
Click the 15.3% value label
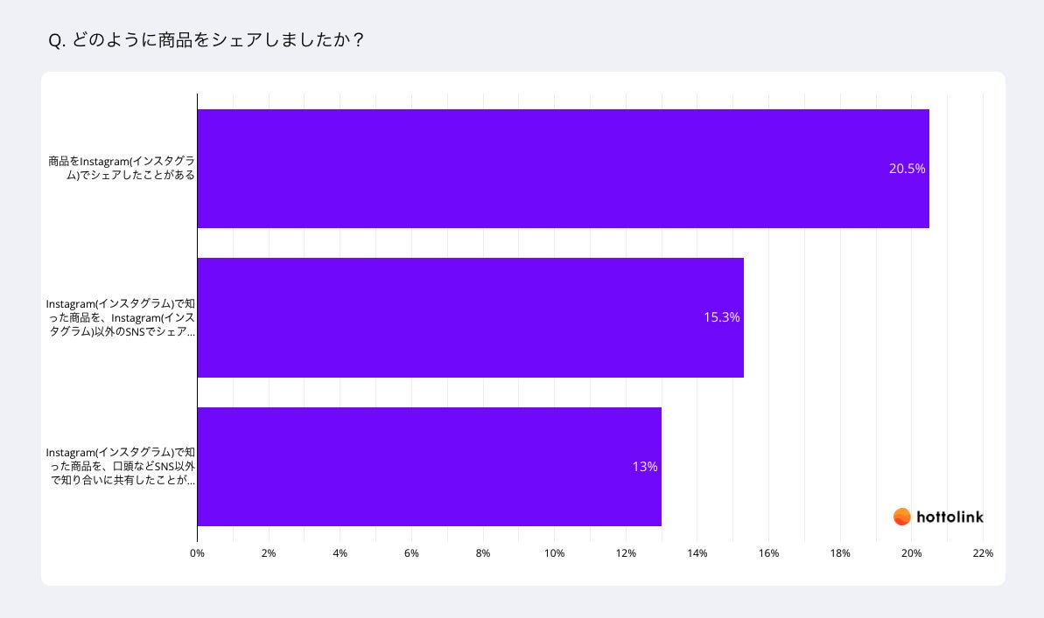(721, 317)
